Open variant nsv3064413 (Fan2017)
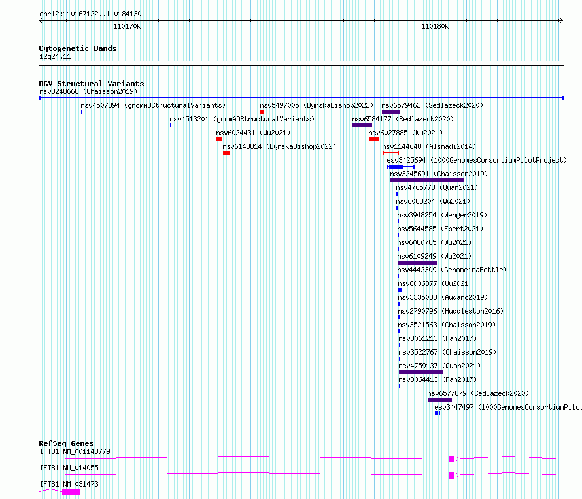 437,379
